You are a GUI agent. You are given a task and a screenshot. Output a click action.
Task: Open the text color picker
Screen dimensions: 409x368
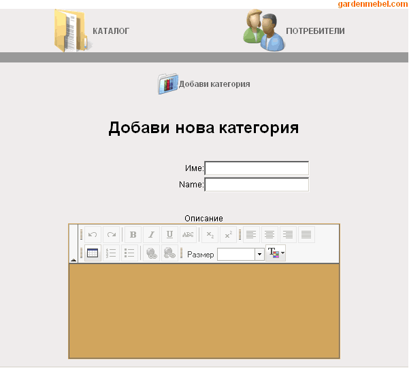(276, 253)
